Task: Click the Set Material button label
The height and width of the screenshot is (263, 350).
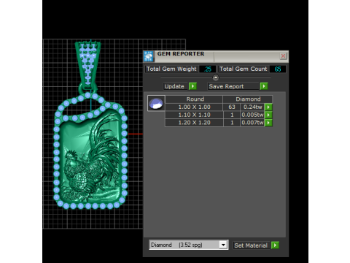Action: [251, 245]
